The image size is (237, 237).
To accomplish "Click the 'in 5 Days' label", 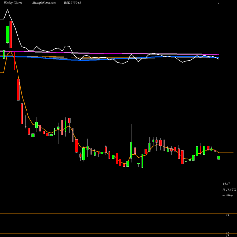I will click(228, 195).
